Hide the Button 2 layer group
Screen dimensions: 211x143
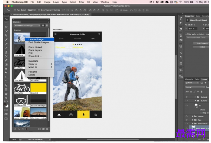pyautogui.click(x=187, y=97)
